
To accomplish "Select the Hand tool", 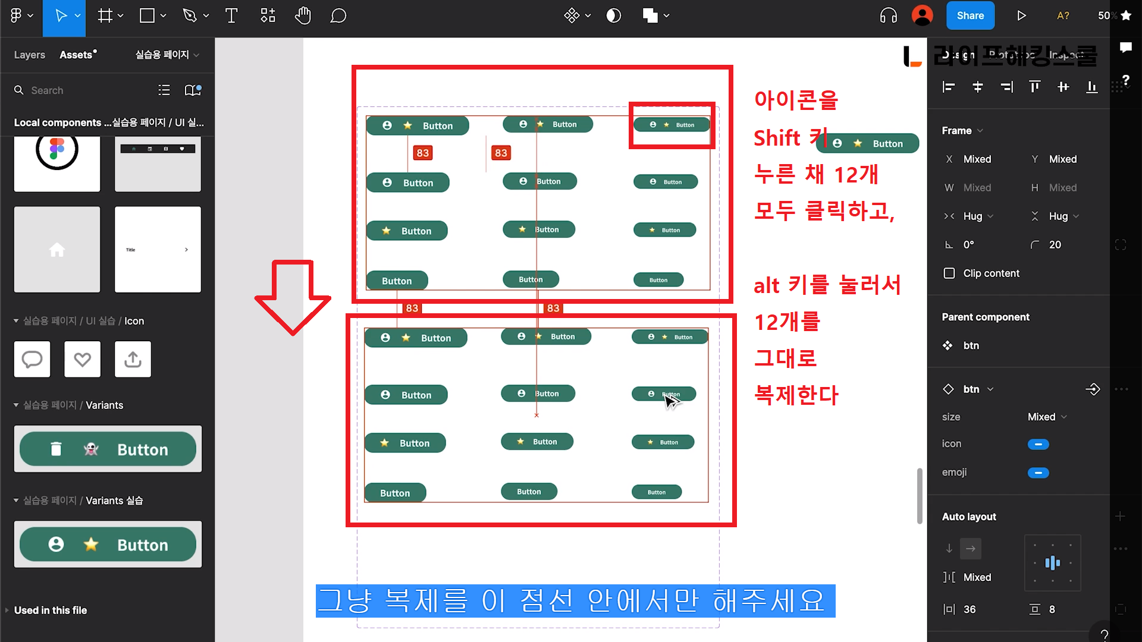I will click(x=303, y=16).
